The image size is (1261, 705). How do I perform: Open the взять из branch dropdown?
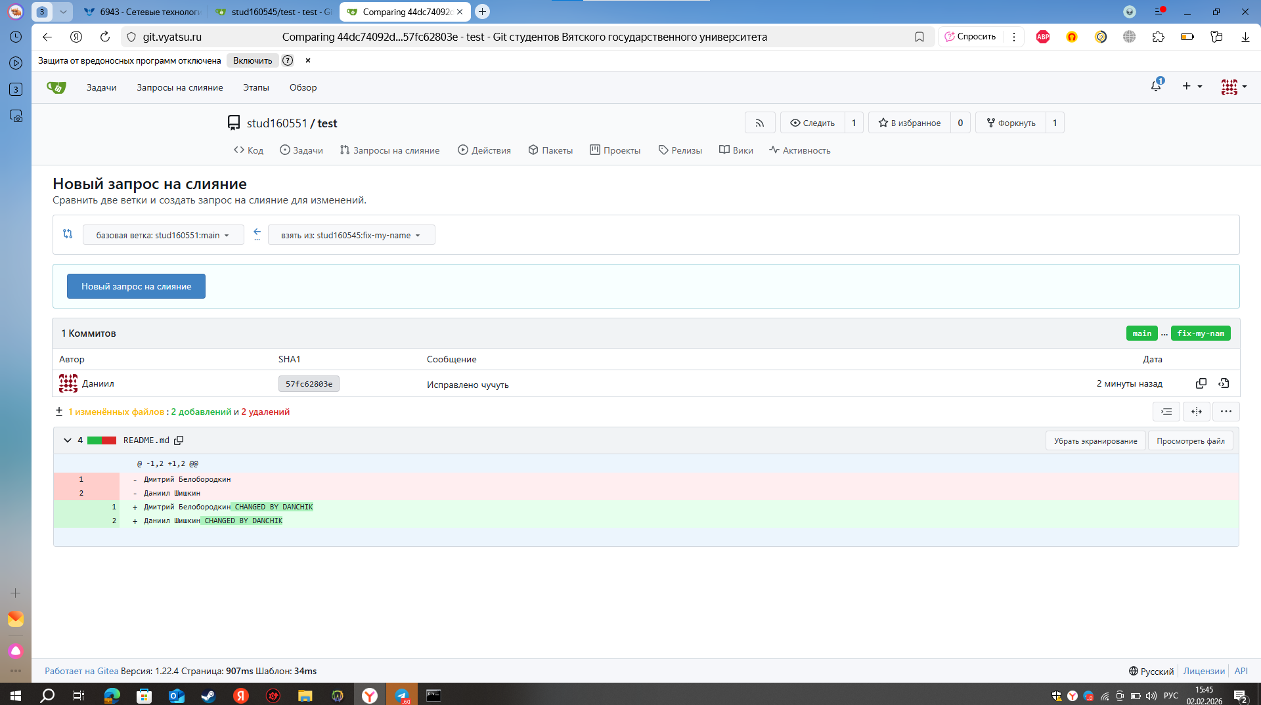(351, 235)
